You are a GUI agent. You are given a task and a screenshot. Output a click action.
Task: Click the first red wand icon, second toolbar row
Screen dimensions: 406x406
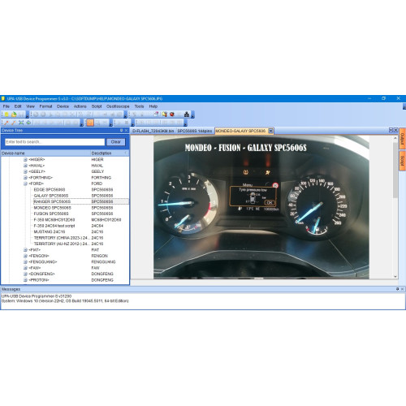click(x=6, y=123)
